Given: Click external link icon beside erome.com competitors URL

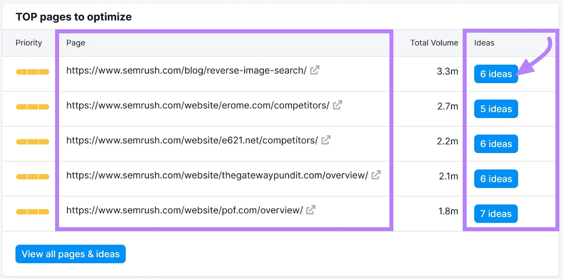Looking at the screenshot, I should [337, 105].
